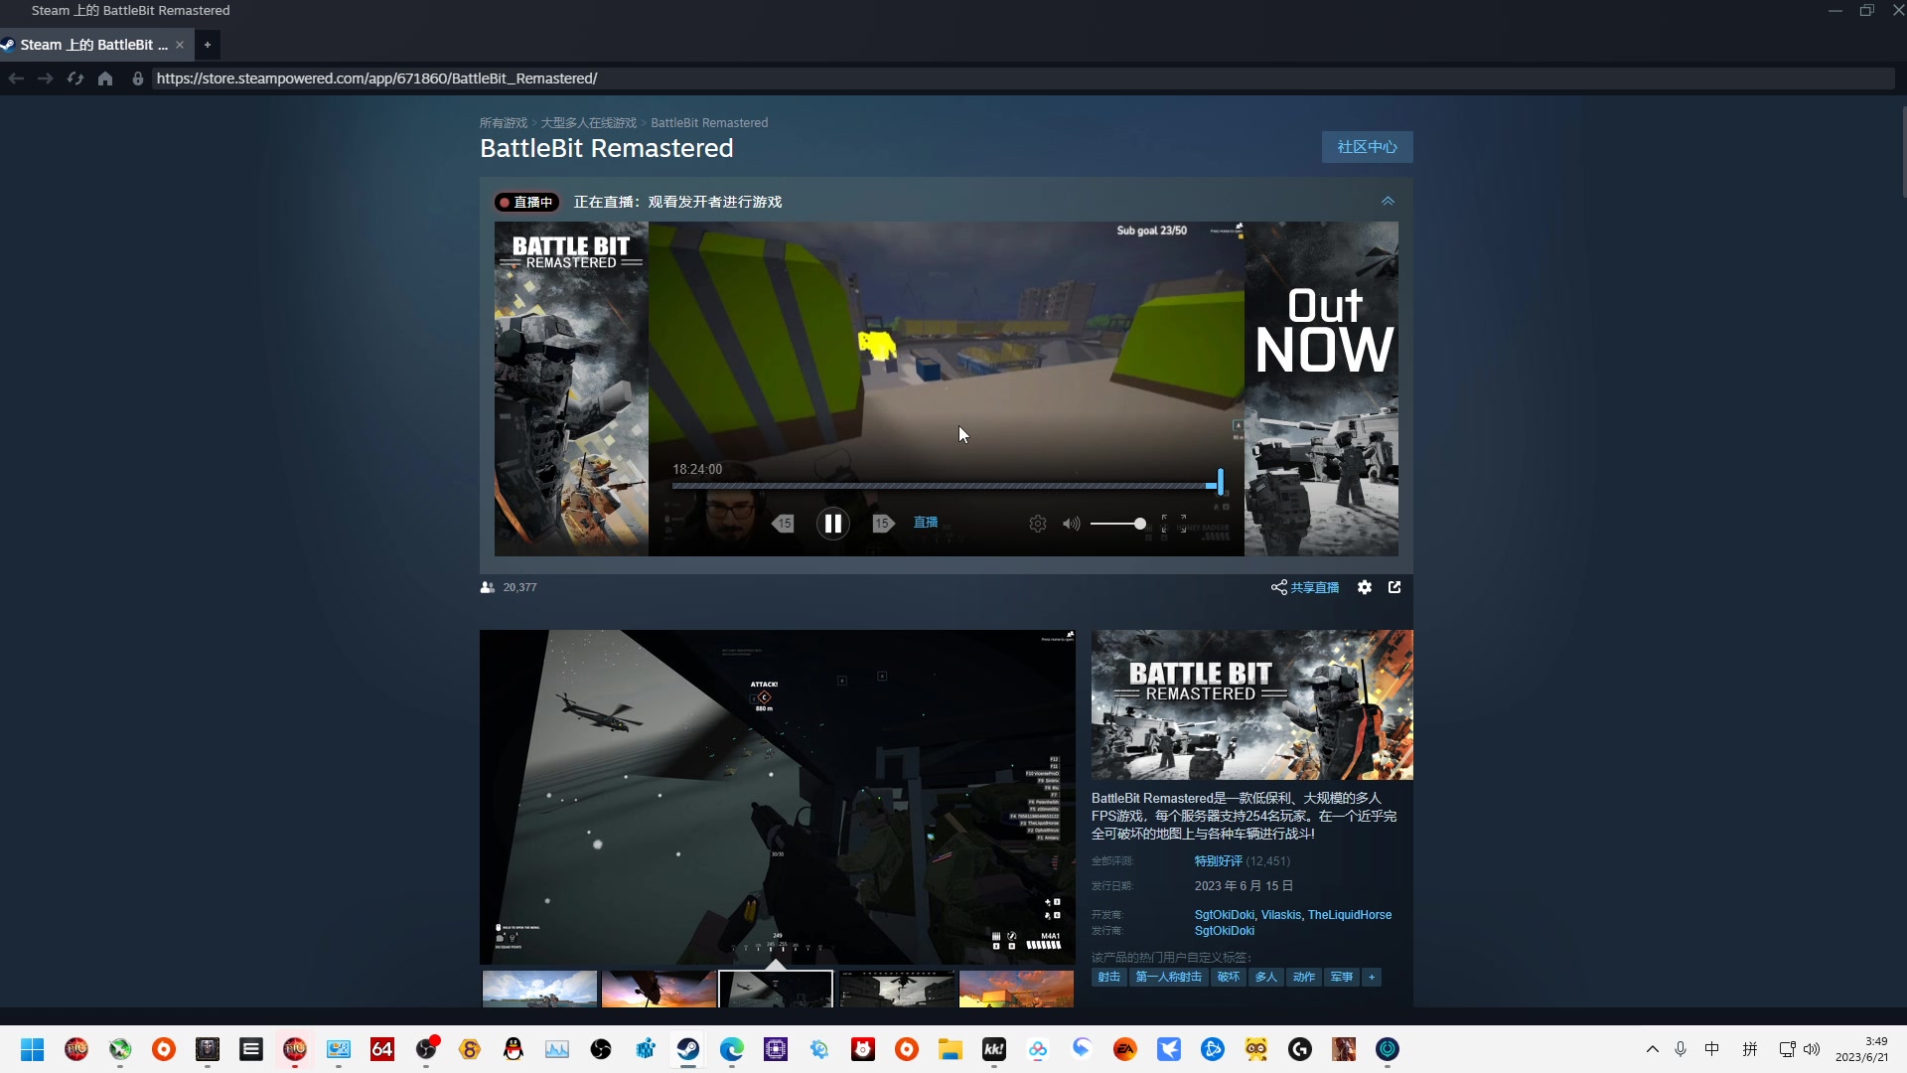Open publisher SgtOkiDoki link
Image resolution: width=1907 pixels, height=1073 pixels.
click(x=1224, y=931)
